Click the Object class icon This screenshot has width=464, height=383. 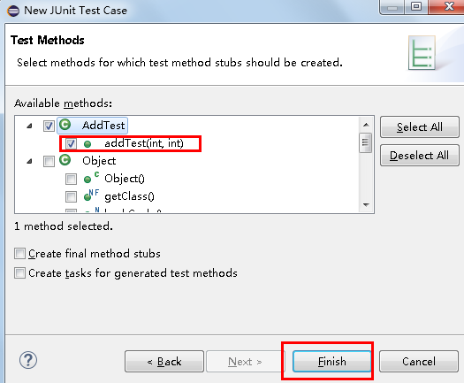point(65,160)
